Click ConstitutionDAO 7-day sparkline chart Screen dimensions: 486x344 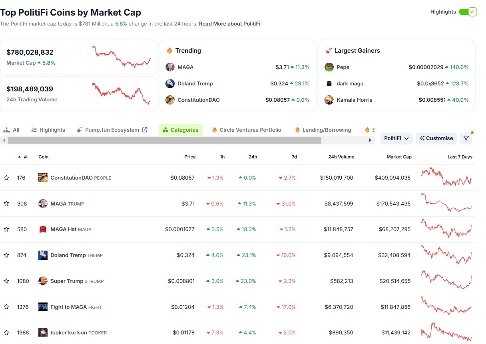point(446,177)
